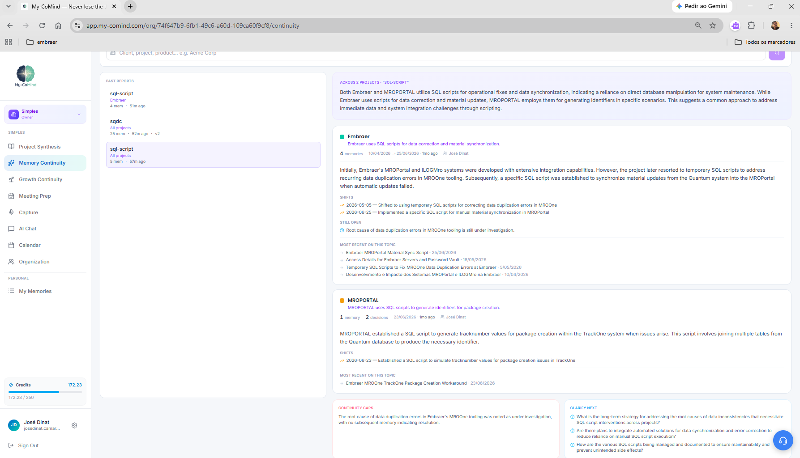Click the 2026-05-05 shift entry

[x=449, y=205]
